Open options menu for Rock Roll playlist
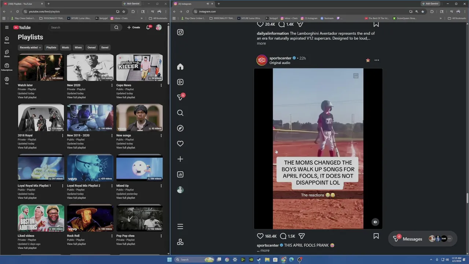The image size is (469, 264). pos(112,236)
